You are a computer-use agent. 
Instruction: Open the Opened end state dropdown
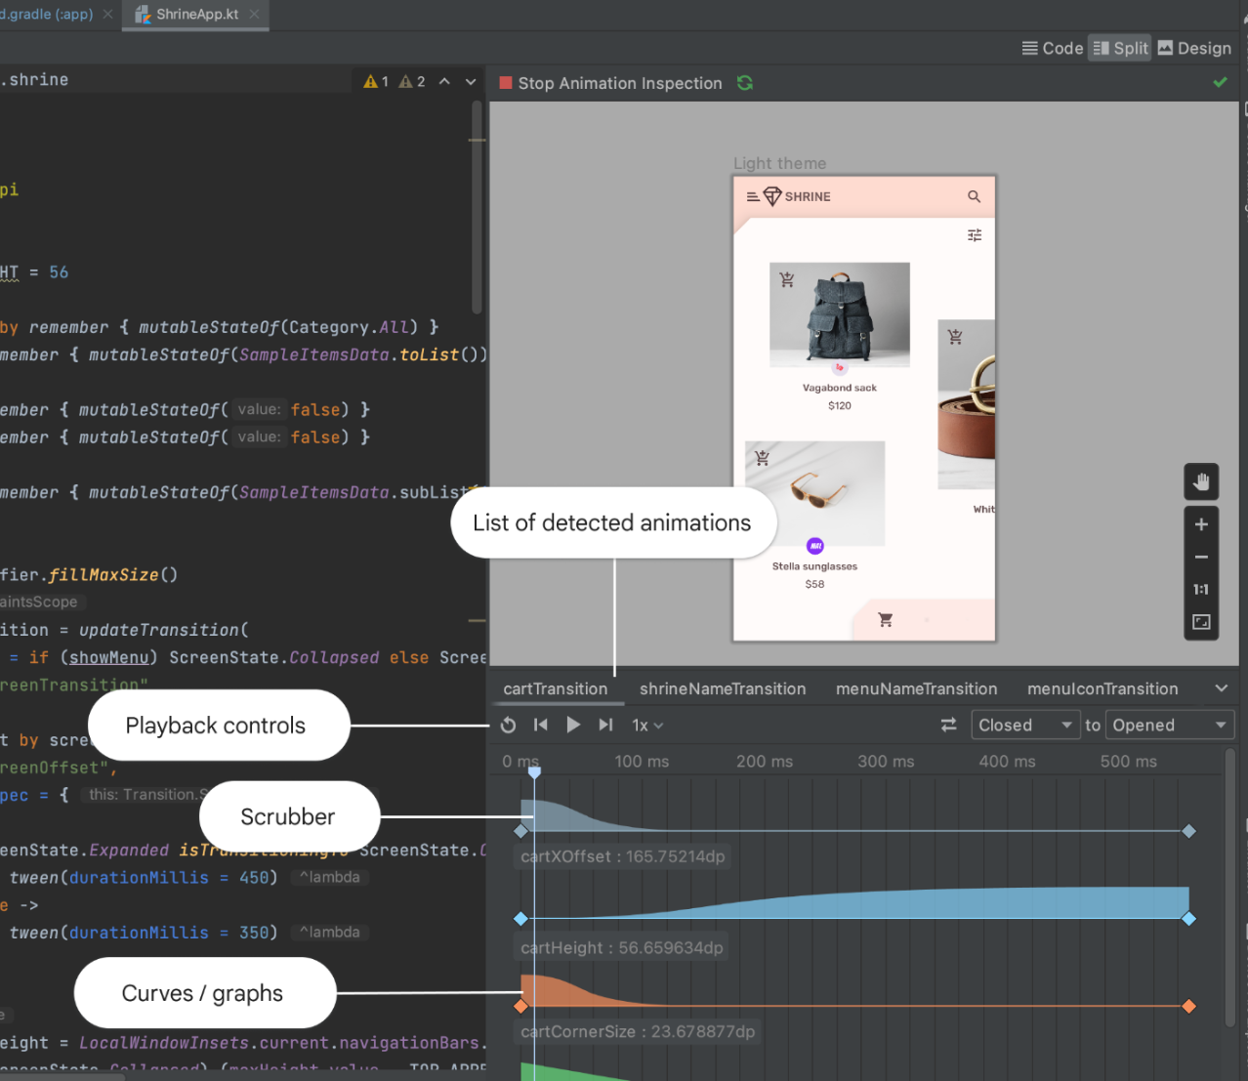tap(1169, 725)
